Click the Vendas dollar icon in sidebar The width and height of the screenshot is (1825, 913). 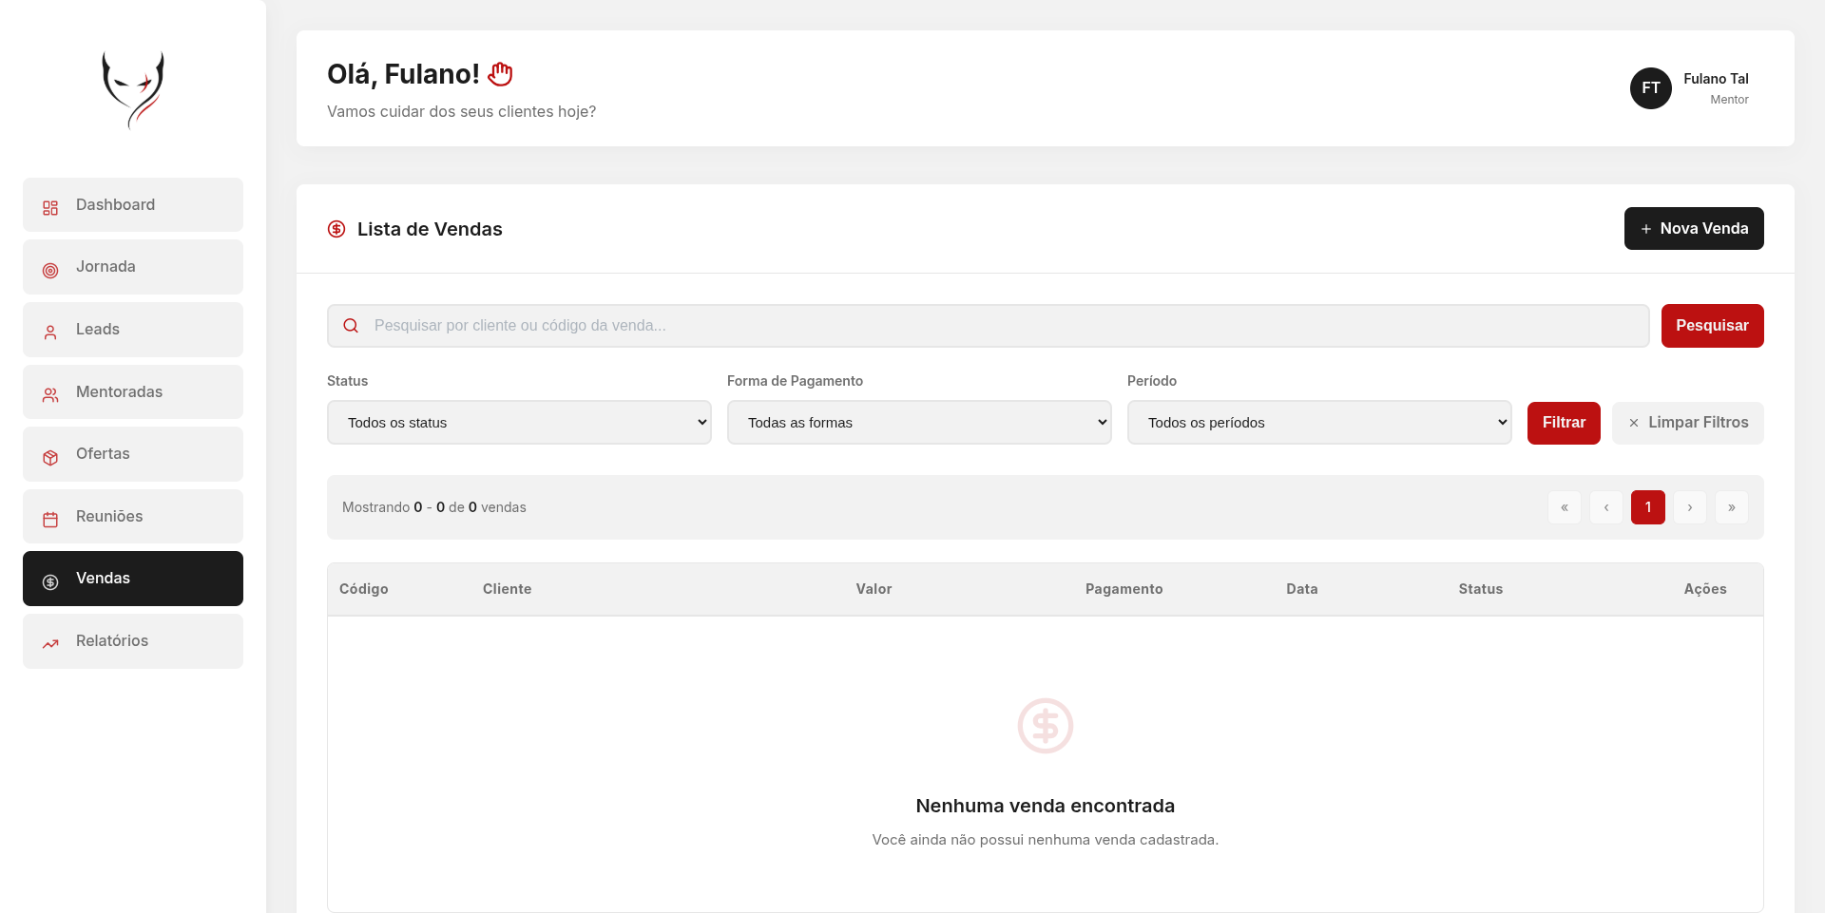50,581
